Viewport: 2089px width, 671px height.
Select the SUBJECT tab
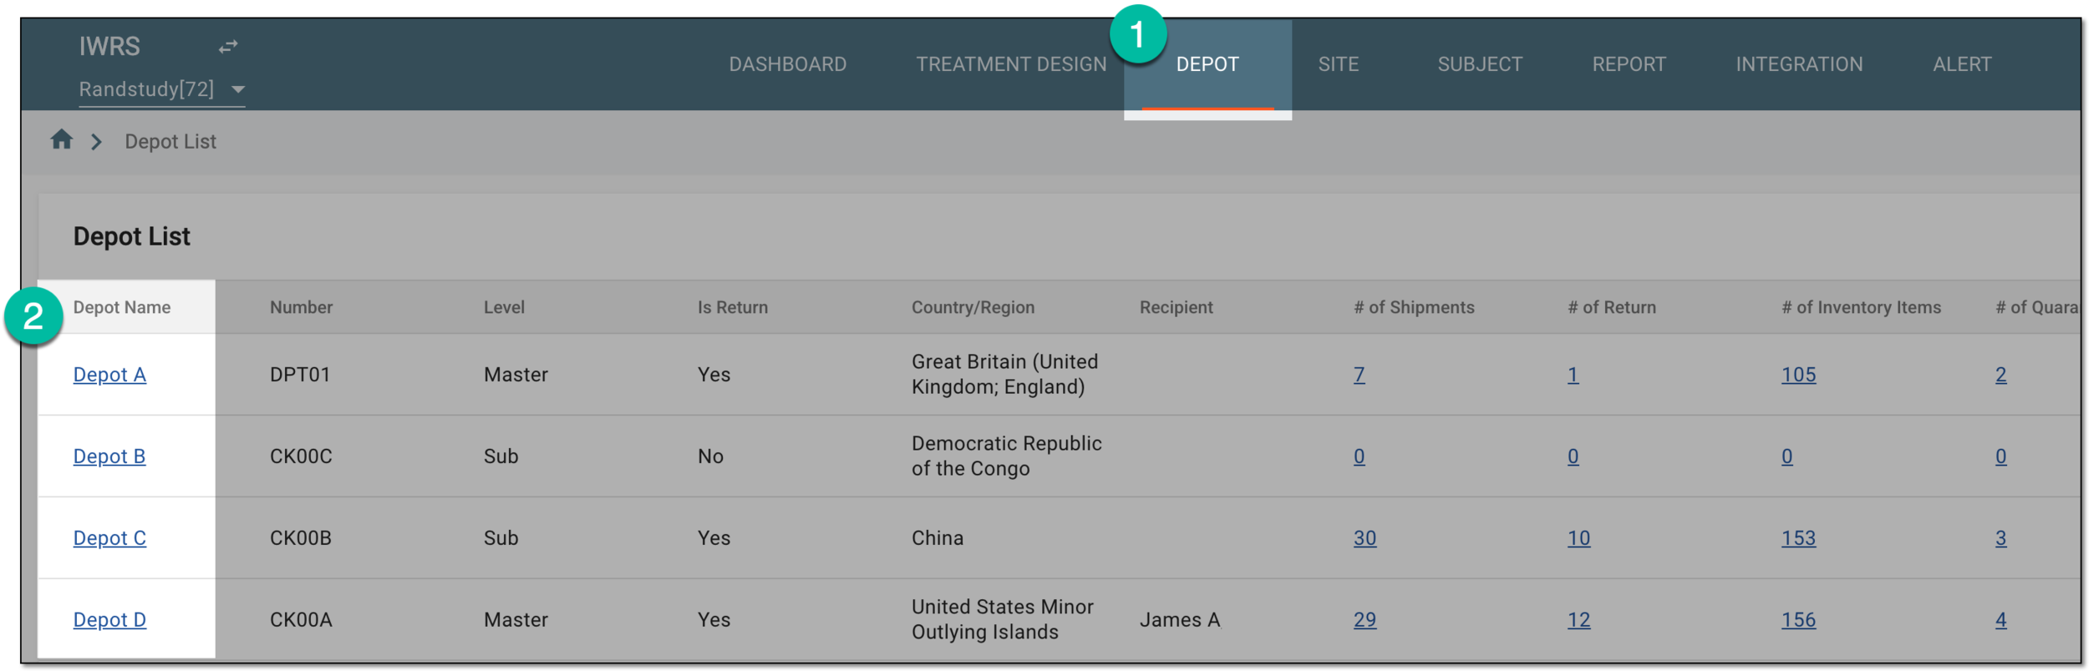pos(1479,64)
